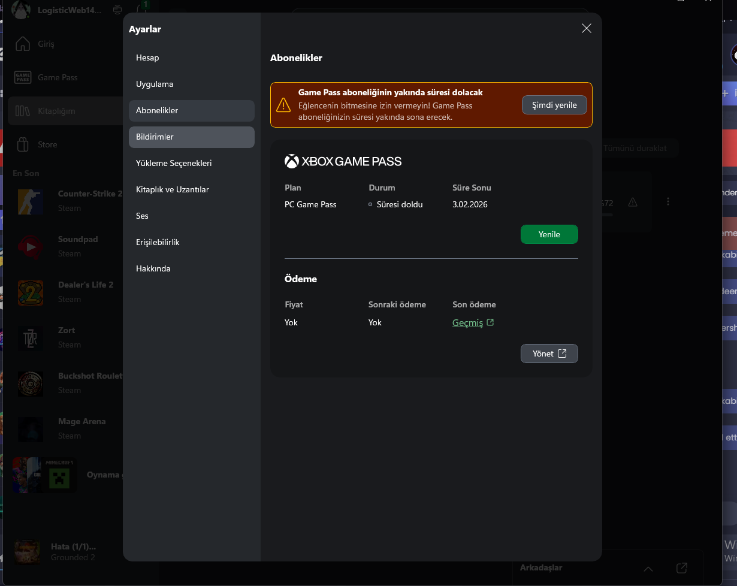The width and height of the screenshot is (737, 586).
Task: Open Kitaplık ve Uzantılar settings
Action: coord(192,189)
